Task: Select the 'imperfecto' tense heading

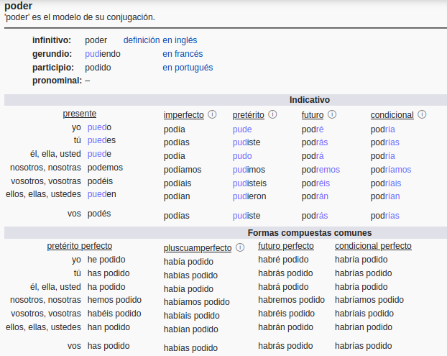Action: coord(183,115)
